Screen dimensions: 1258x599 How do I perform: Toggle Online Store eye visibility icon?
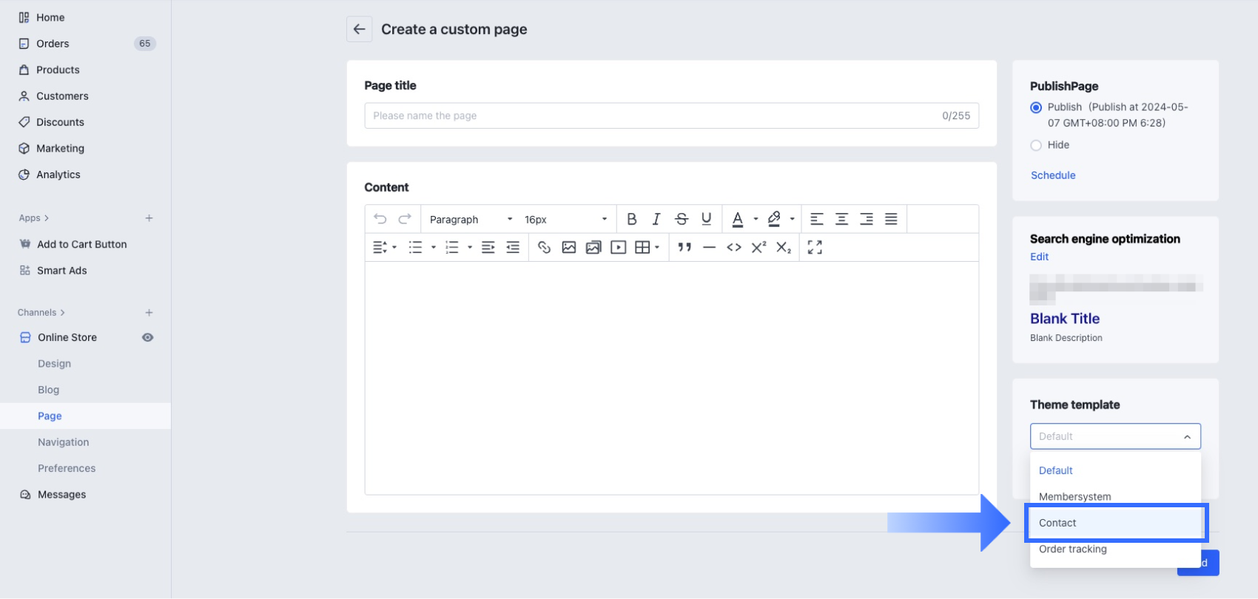(148, 338)
